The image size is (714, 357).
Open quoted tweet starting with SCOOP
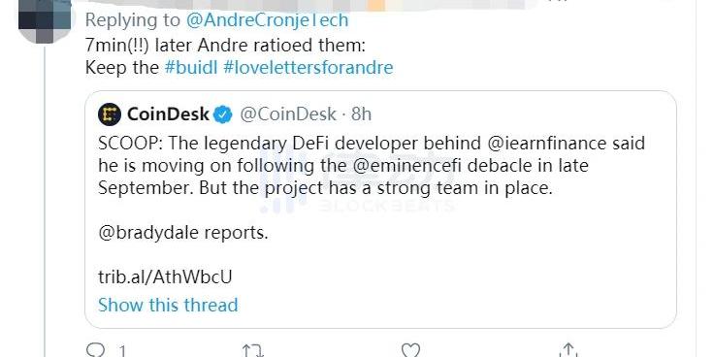(380, 210)
